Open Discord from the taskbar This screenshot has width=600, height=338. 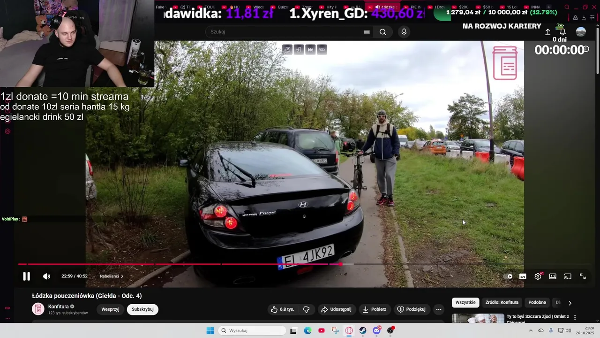tap(377, 330)
